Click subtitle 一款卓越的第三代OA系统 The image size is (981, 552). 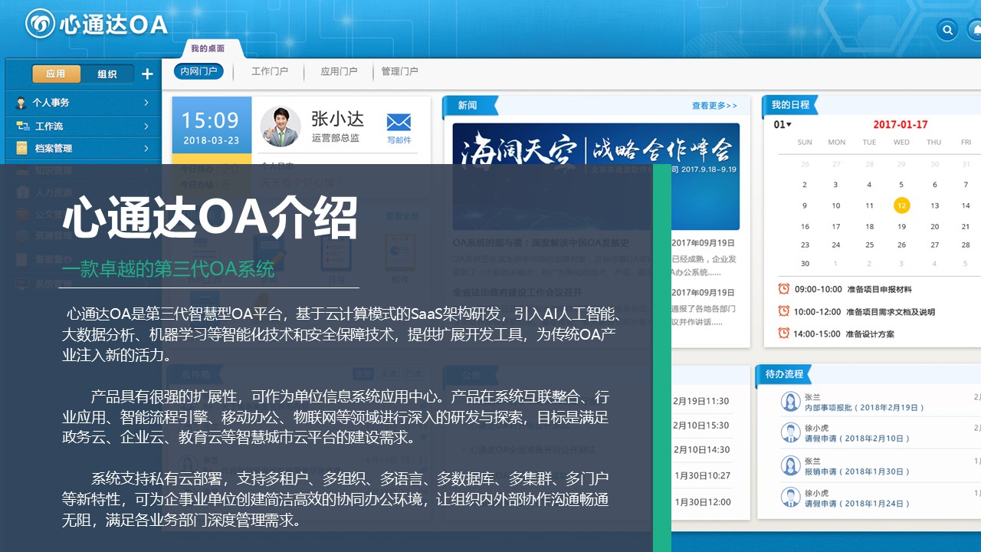[x=169, y=269]
